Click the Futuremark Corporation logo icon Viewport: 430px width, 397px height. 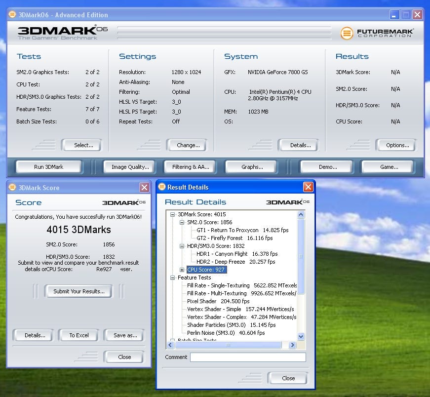click(347, 33)
